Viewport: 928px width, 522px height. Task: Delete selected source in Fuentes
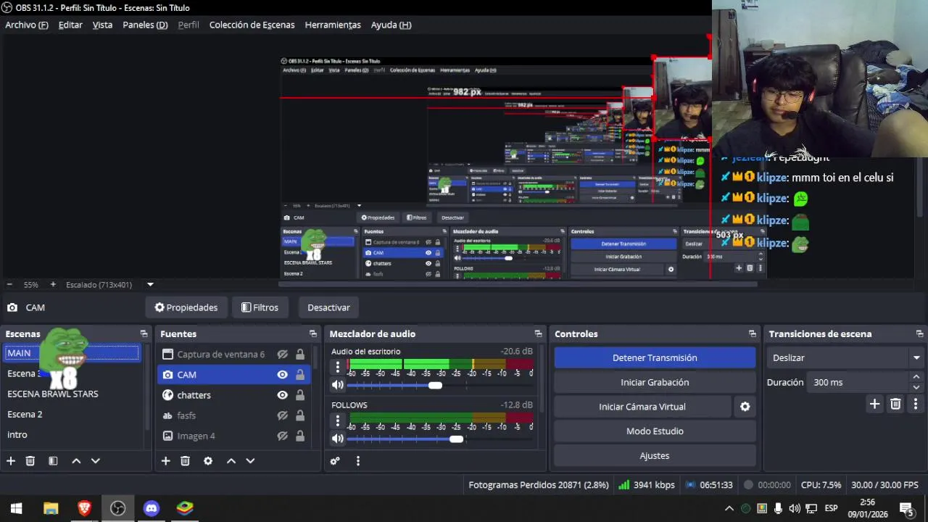point(185,461)
